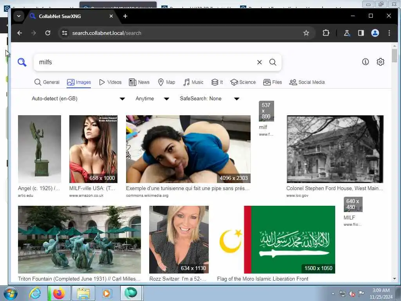Launch Internet Explorer from taskbar

click(34, 293)
